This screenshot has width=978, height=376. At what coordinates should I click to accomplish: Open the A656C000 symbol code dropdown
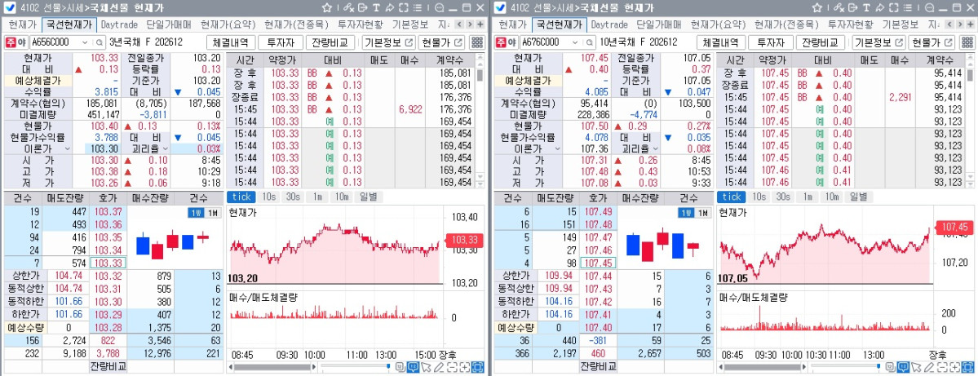coord(85,42)
